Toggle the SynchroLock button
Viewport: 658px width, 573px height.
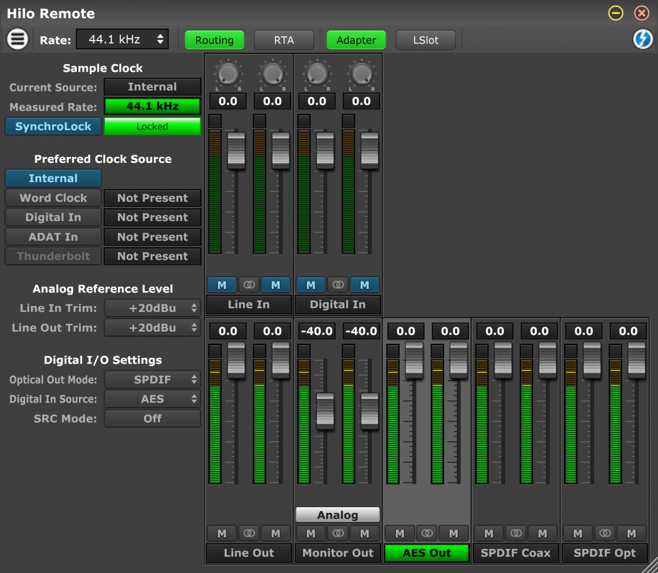pyautogui.click(x=53, y=126)
